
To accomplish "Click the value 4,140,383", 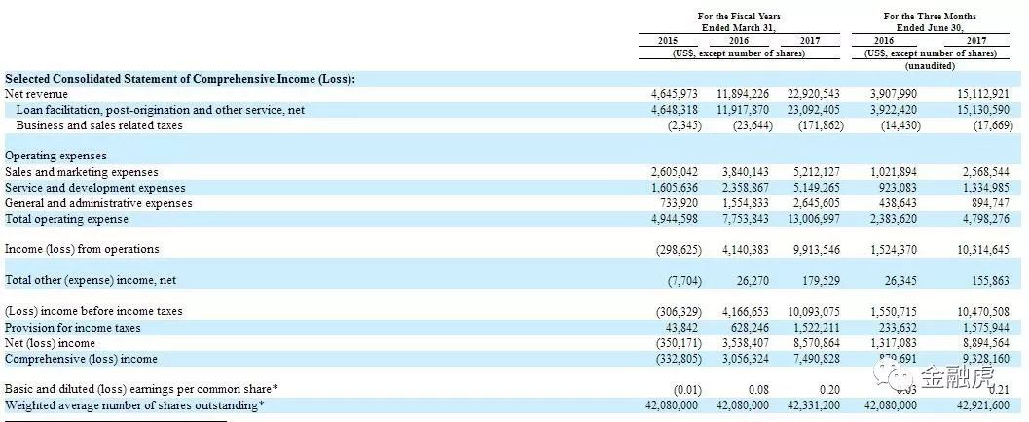I will 746,250.
